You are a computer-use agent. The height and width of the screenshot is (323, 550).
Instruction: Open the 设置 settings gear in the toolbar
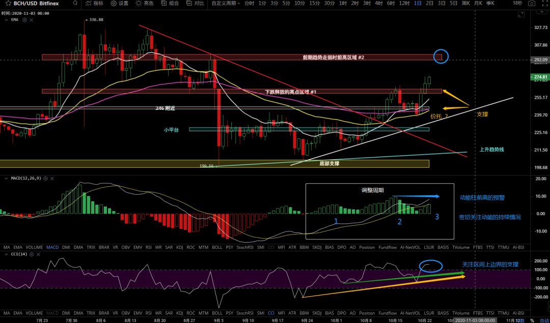(x=119, y=4)
